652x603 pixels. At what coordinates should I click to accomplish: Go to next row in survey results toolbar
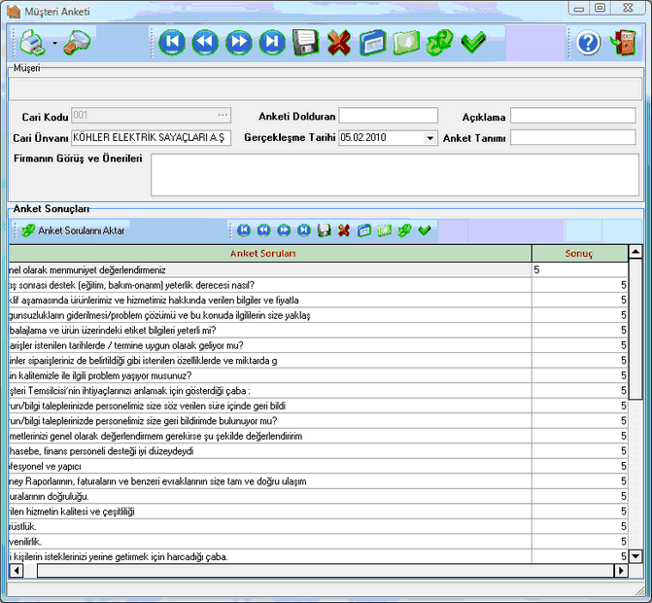pos(284,231)
